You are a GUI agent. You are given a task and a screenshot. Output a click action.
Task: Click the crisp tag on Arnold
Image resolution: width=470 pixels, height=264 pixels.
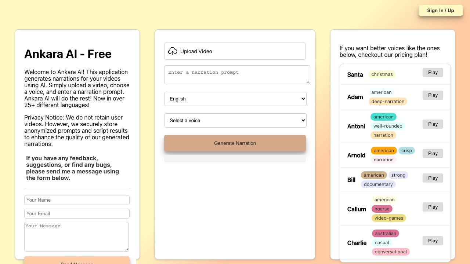406,150
